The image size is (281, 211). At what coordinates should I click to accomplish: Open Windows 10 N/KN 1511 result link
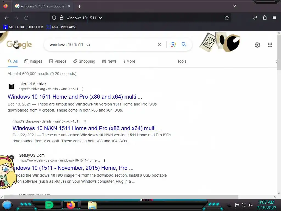87,128
